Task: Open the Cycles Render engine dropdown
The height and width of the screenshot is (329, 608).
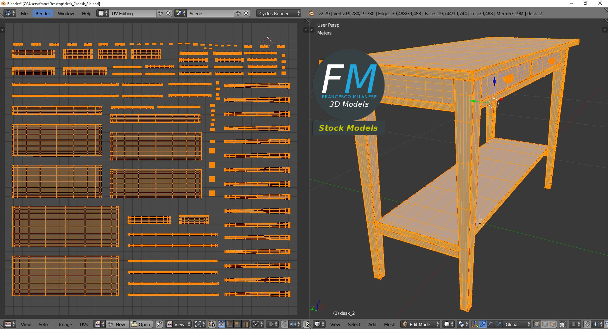Action: (279, 13)
